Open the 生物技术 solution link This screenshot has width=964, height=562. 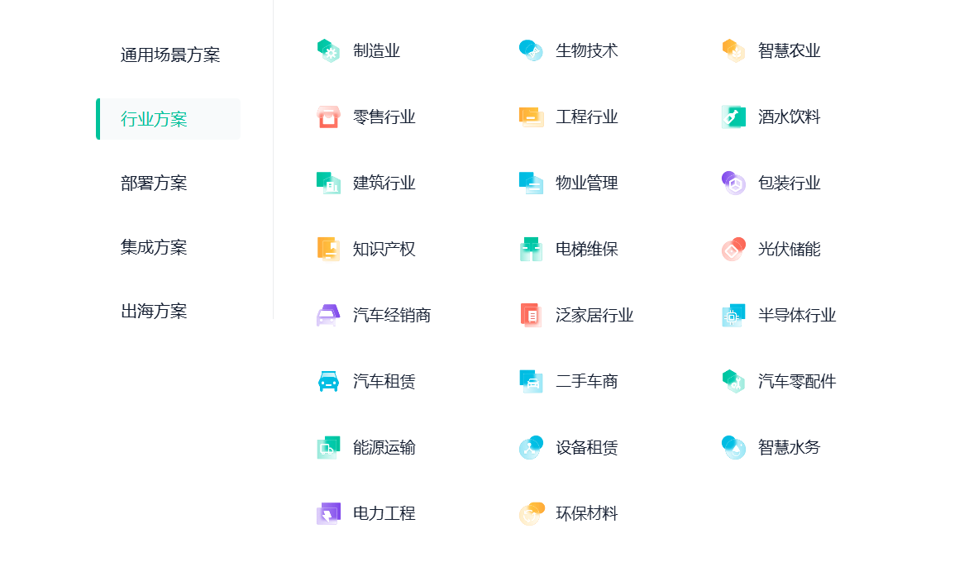[x=586, y=51]
